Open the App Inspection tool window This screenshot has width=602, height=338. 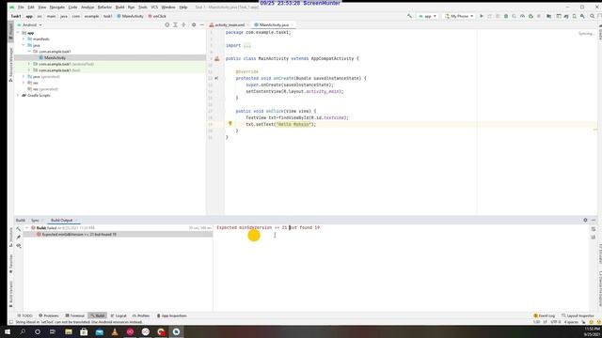click(x=171, y=315)
